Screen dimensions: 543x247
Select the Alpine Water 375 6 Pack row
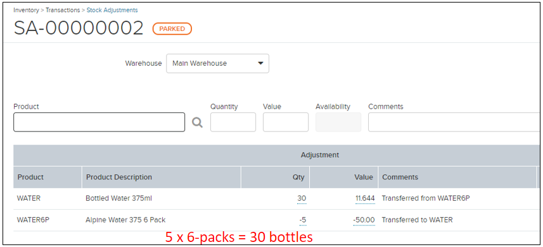coord(277,220)
